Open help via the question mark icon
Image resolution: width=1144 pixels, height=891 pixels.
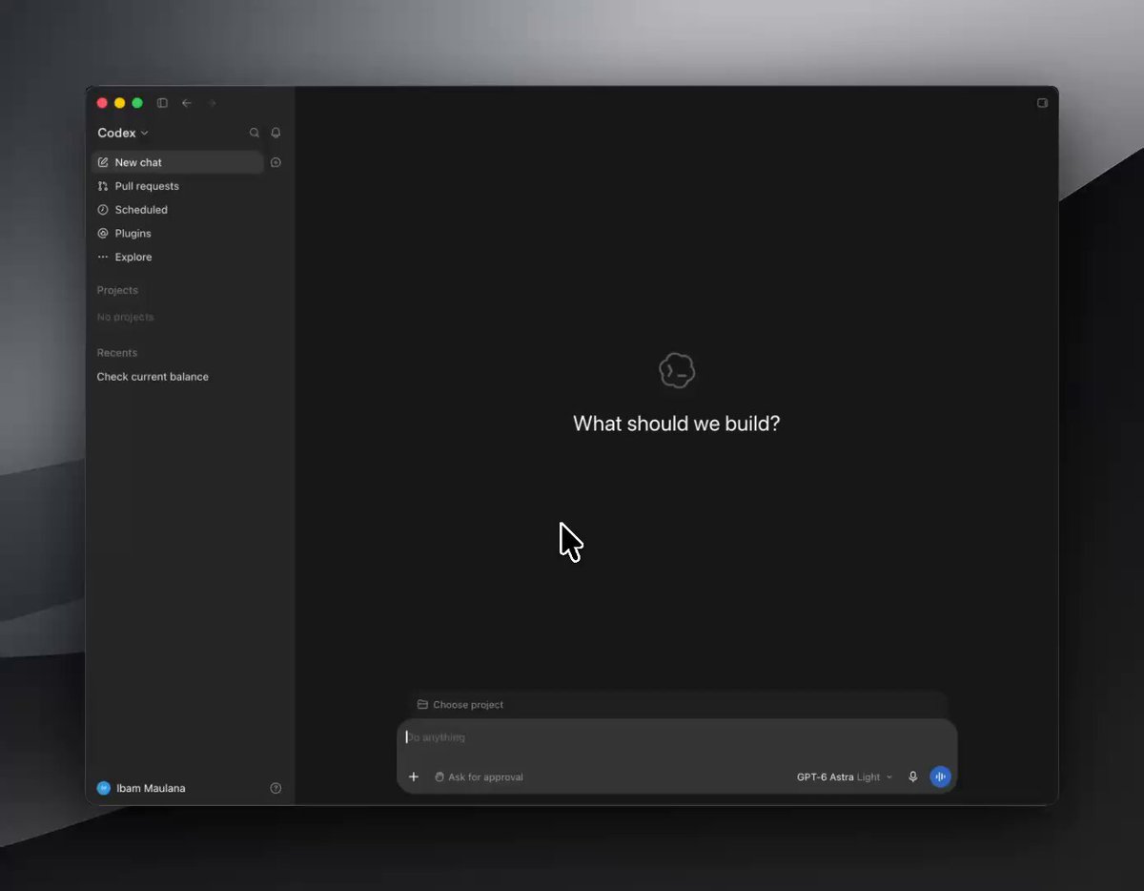(276, 789)
